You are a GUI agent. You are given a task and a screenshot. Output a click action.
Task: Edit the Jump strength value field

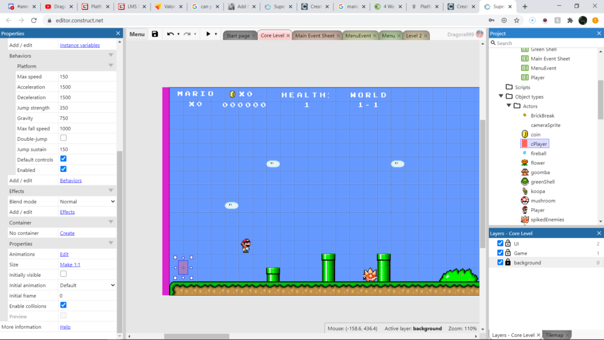click(x=87, y=108)
